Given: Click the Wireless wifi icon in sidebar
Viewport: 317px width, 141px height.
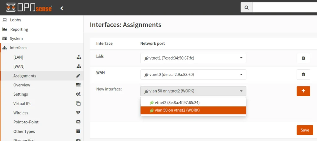Looking at the screenshot, I should tap(78, 113).
